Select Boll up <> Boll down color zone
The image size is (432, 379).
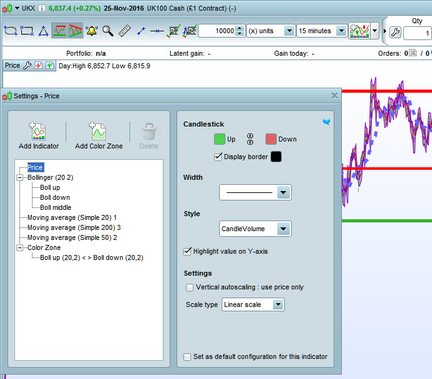(x=92, y=257)
